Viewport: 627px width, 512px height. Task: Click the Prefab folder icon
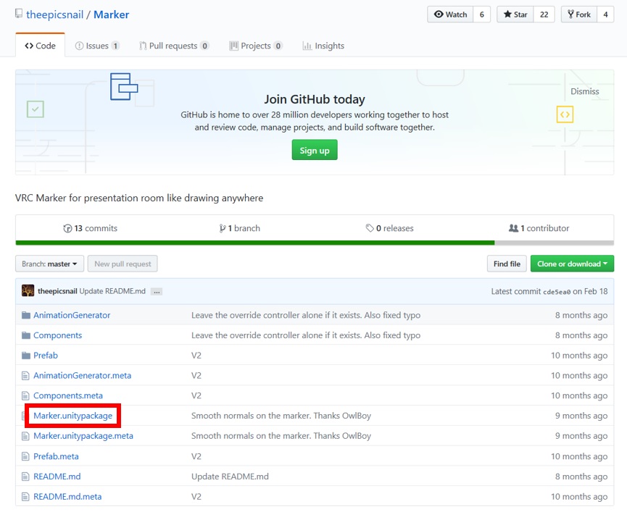(x=26, y=356)
